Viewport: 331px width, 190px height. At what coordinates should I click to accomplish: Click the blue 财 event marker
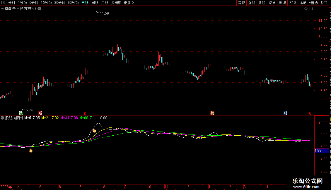point(285,113)
